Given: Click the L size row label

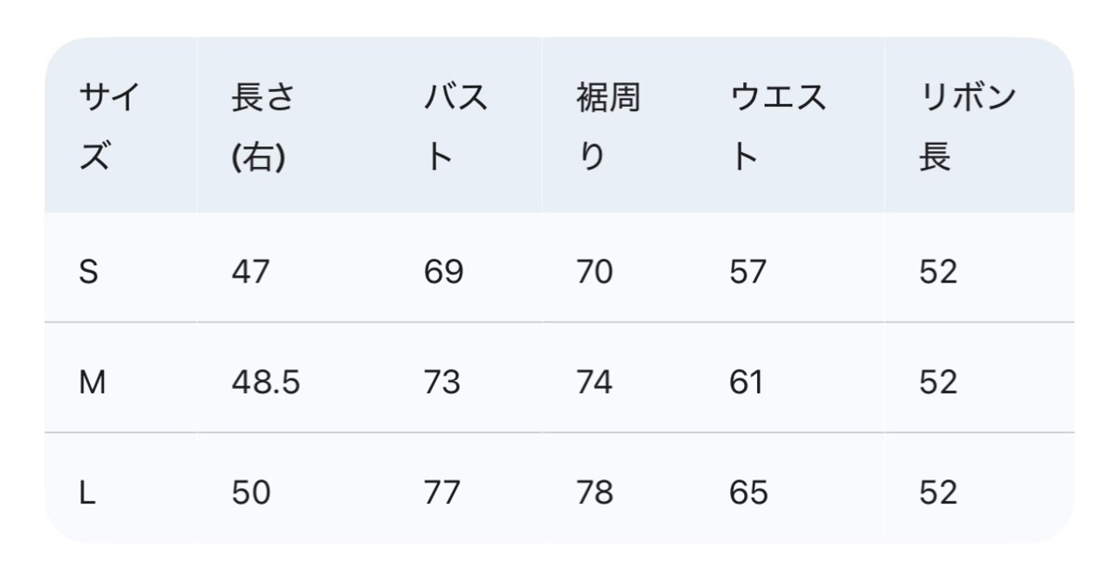Looking at the screenshot, I should pyautogui.click(x=87, y=493).
